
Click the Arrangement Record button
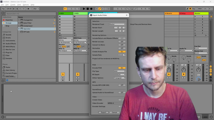91,9
